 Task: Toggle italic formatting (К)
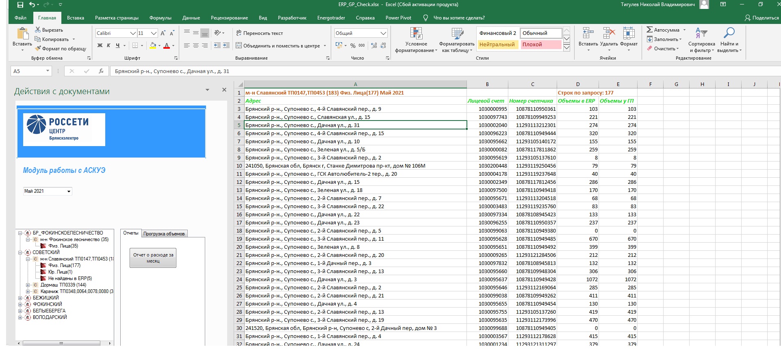coord(108,46)
